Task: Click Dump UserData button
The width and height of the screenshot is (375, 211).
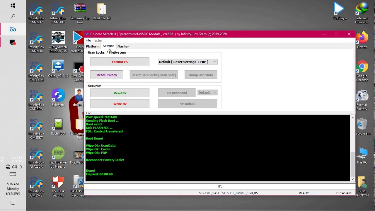Action: [x=201, y=75]
